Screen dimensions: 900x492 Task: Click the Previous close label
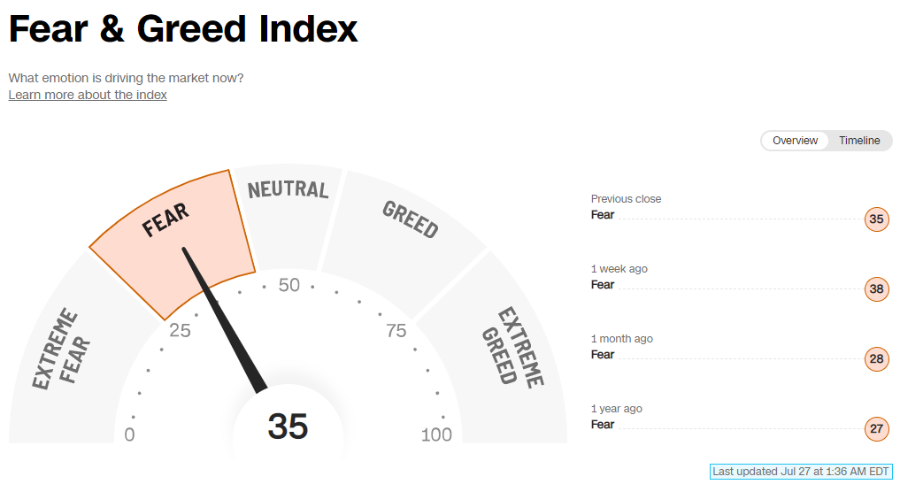tap(626, 199)
